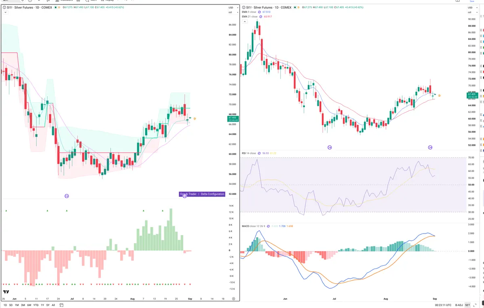The image size is (484, 308).
Task: Select the 3M time range
Action: coord(23,305)
